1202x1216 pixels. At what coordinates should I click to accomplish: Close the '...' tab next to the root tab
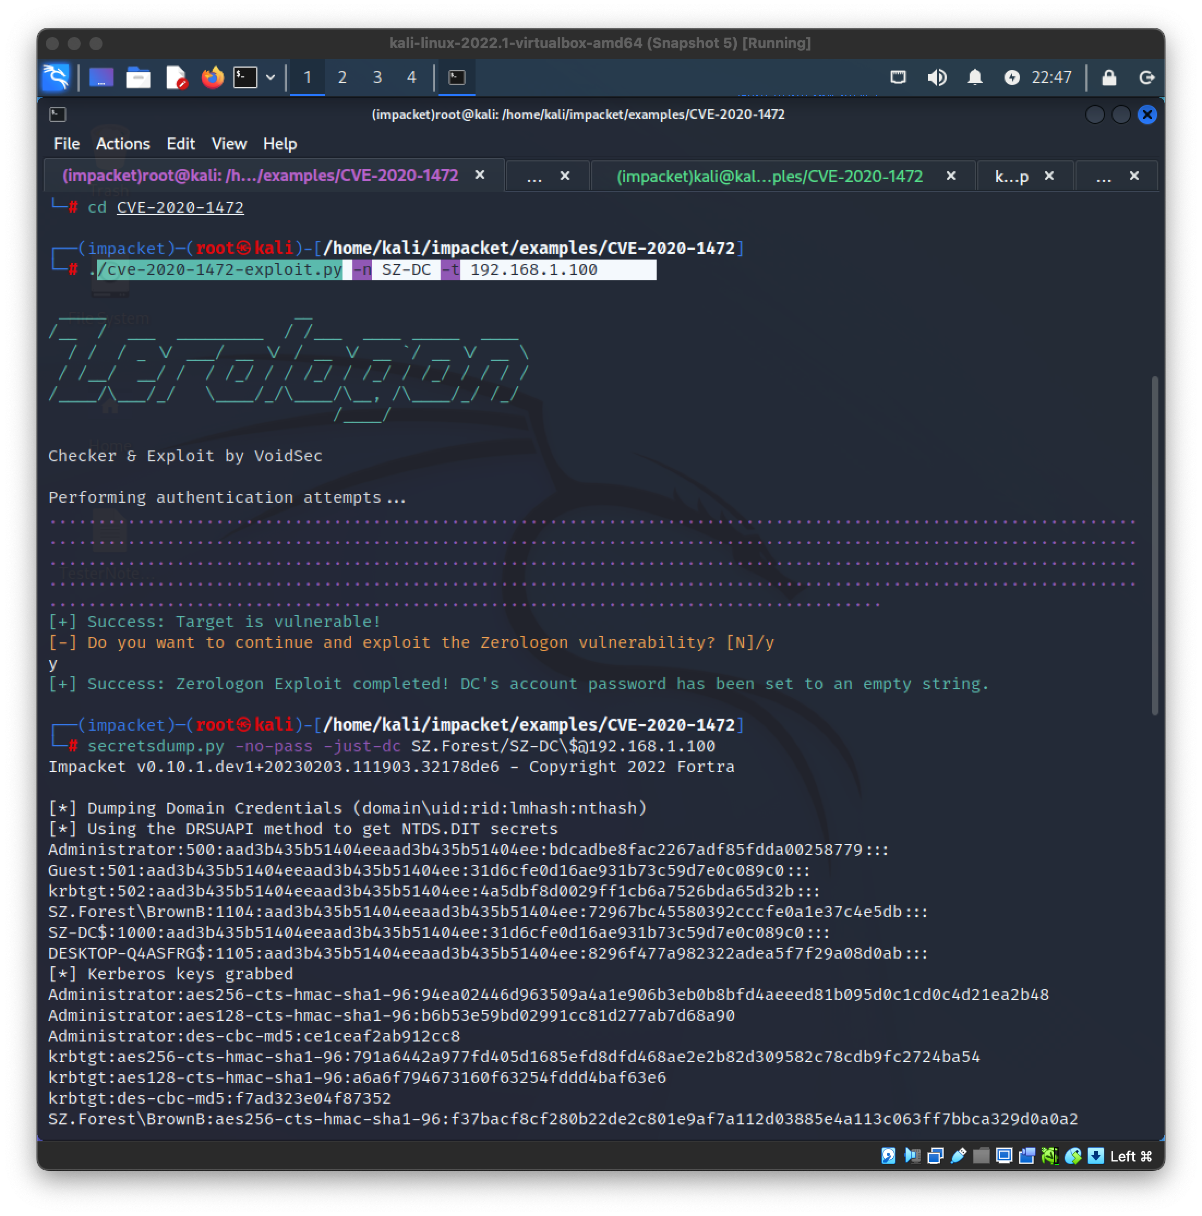[565, 176]
